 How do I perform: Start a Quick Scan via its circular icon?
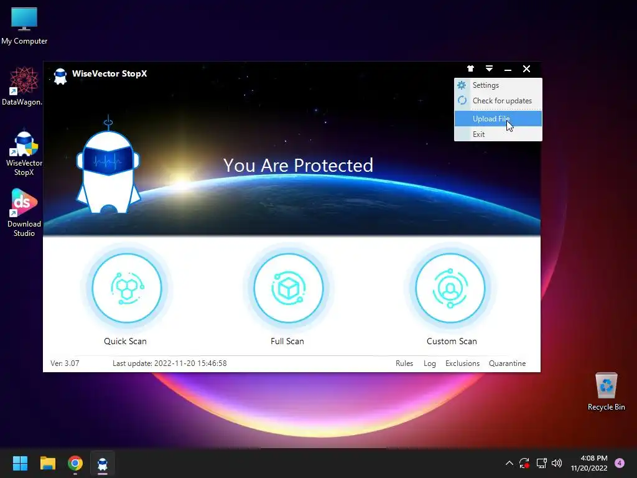[127, 288]
